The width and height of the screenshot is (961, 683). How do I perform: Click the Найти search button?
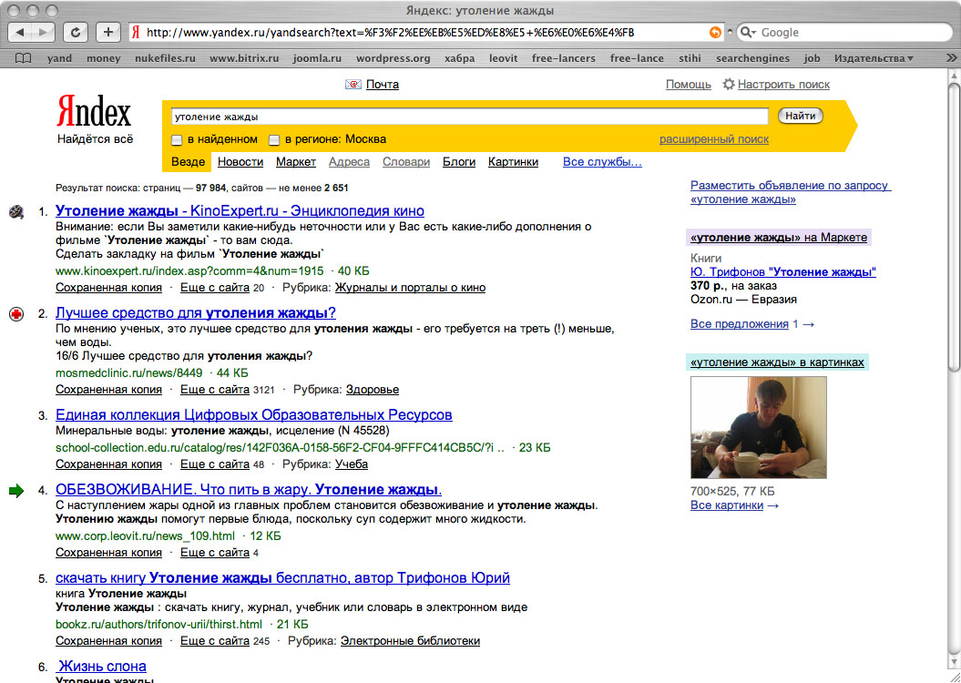pyautogui.click(x=800, y=116)
